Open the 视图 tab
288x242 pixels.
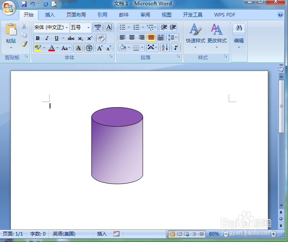(167, 15)
